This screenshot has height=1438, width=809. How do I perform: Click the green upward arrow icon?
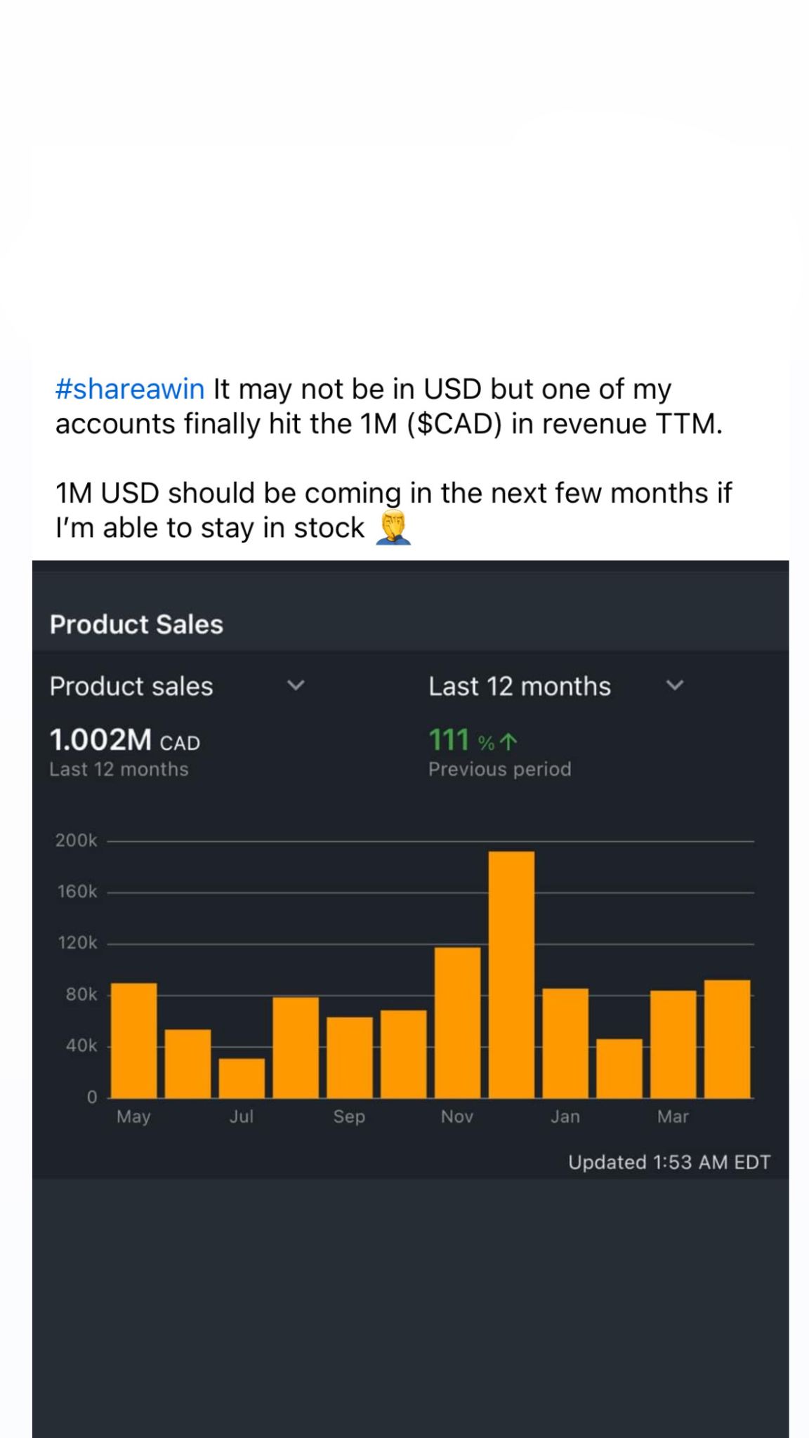(x=508, y=741)
